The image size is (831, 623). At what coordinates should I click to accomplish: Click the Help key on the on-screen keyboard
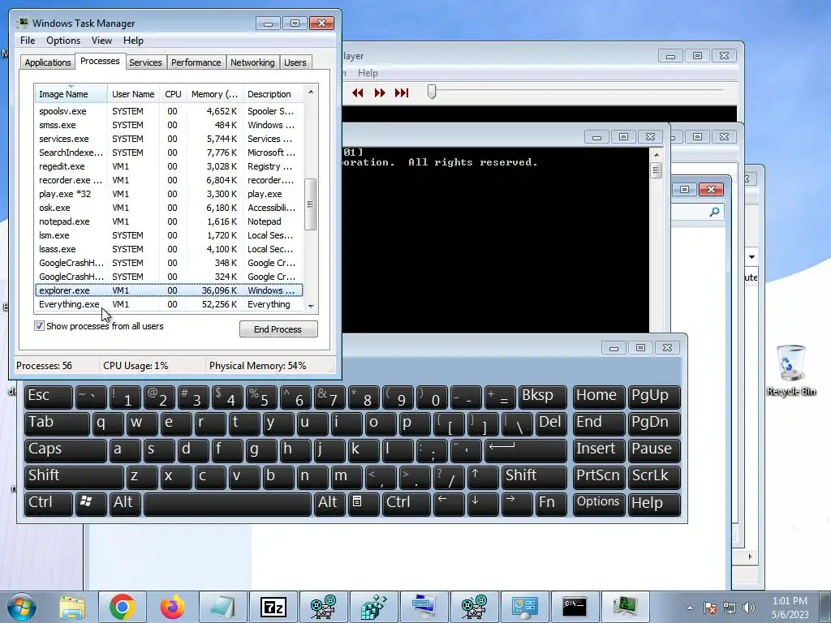pyautogui.click(x=654, y=503)
